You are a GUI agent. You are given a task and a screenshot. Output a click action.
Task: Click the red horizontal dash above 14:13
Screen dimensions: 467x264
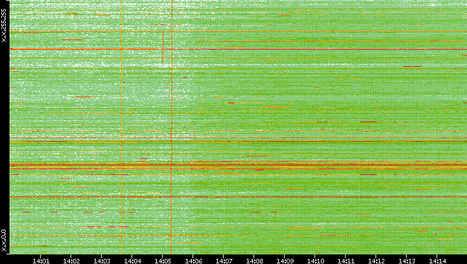(x=412, y=66)
